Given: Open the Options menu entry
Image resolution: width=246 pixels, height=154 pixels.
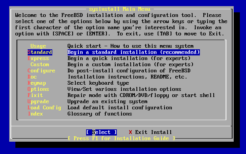Looking at the screenshot, I should 38,89.
